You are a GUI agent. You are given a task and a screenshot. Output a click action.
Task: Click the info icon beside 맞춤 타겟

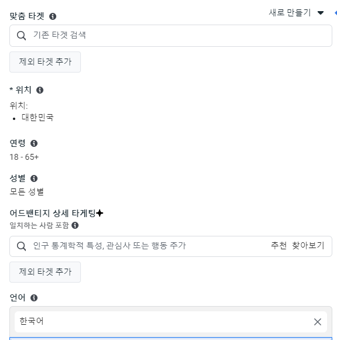[53, 16]
